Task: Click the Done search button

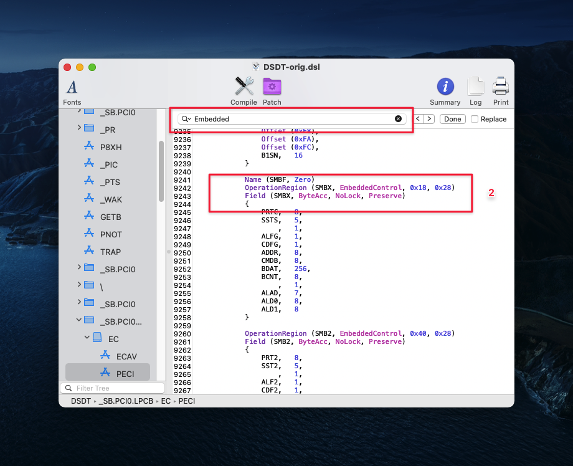Action: pos(452,119)
